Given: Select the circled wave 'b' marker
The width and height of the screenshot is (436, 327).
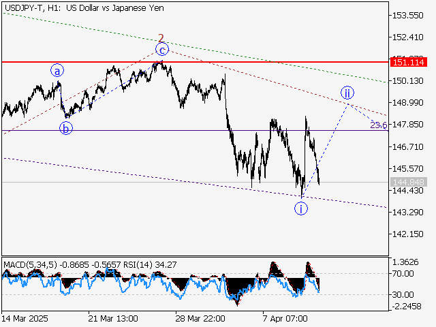Looking at the screenshot, I should (65, 128).
